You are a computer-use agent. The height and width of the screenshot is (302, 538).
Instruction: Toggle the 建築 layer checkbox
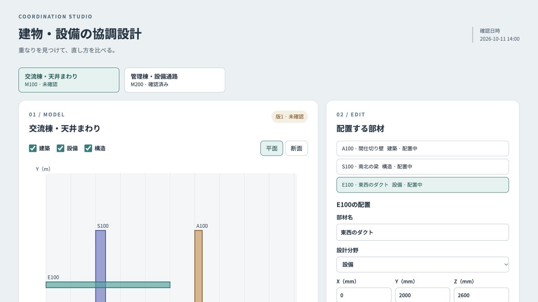point(33,148)
